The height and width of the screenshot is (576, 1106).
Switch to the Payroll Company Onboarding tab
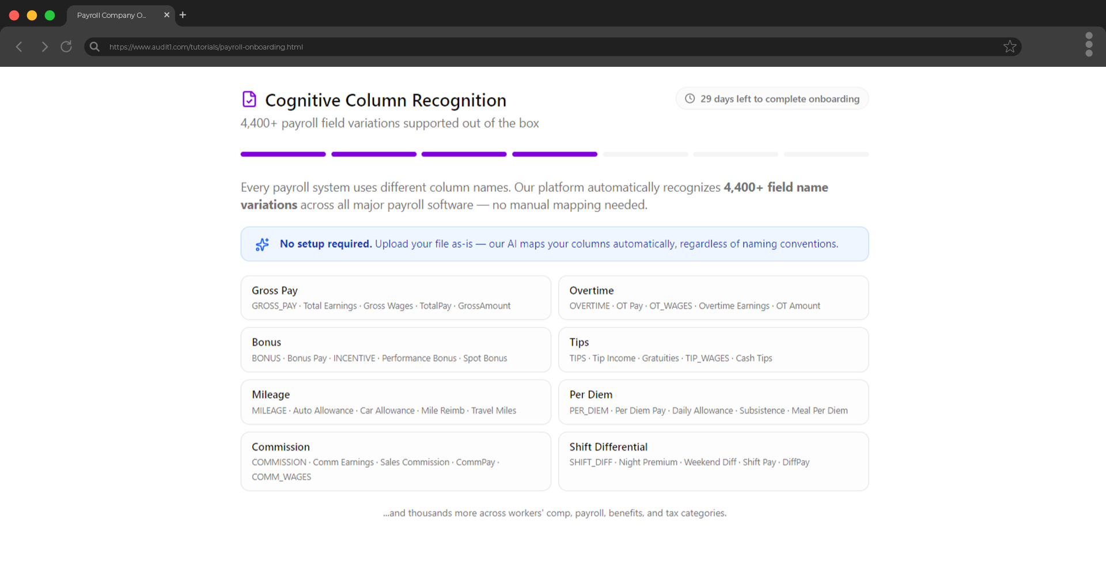click(x=112, y=16)
